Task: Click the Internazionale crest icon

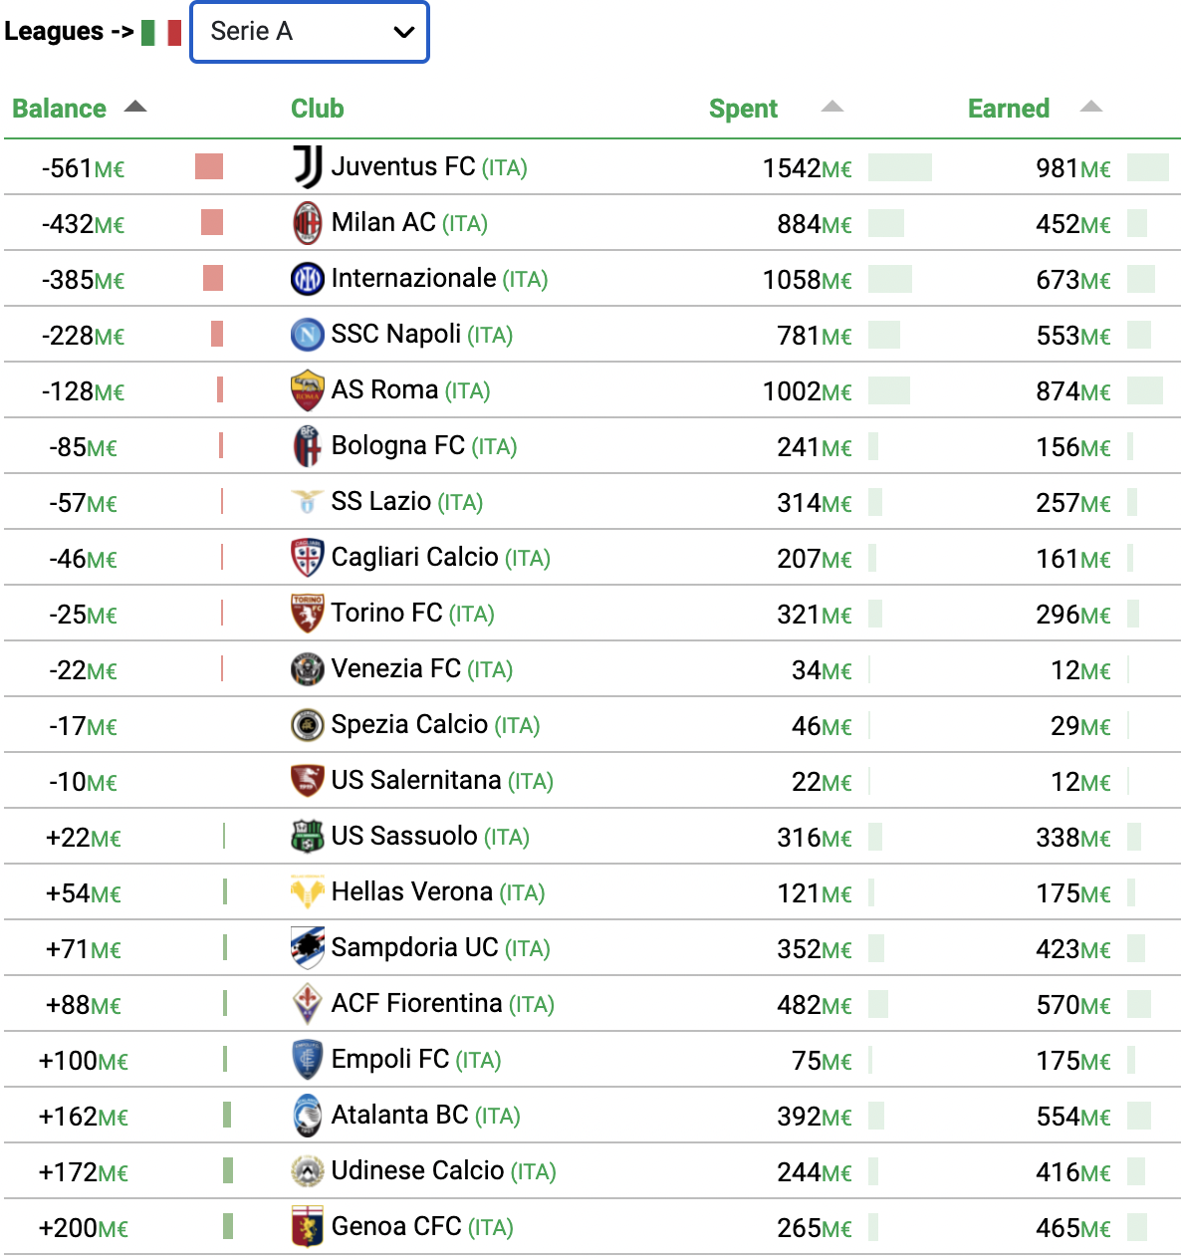Action: point(308,279)
